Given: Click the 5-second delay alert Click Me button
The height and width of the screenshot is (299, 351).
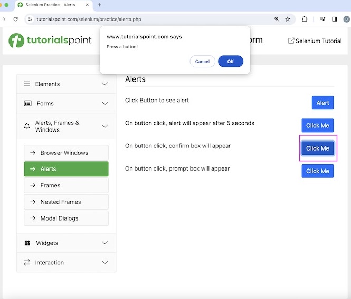Looking at the screenshot, I should pos(318,125).
